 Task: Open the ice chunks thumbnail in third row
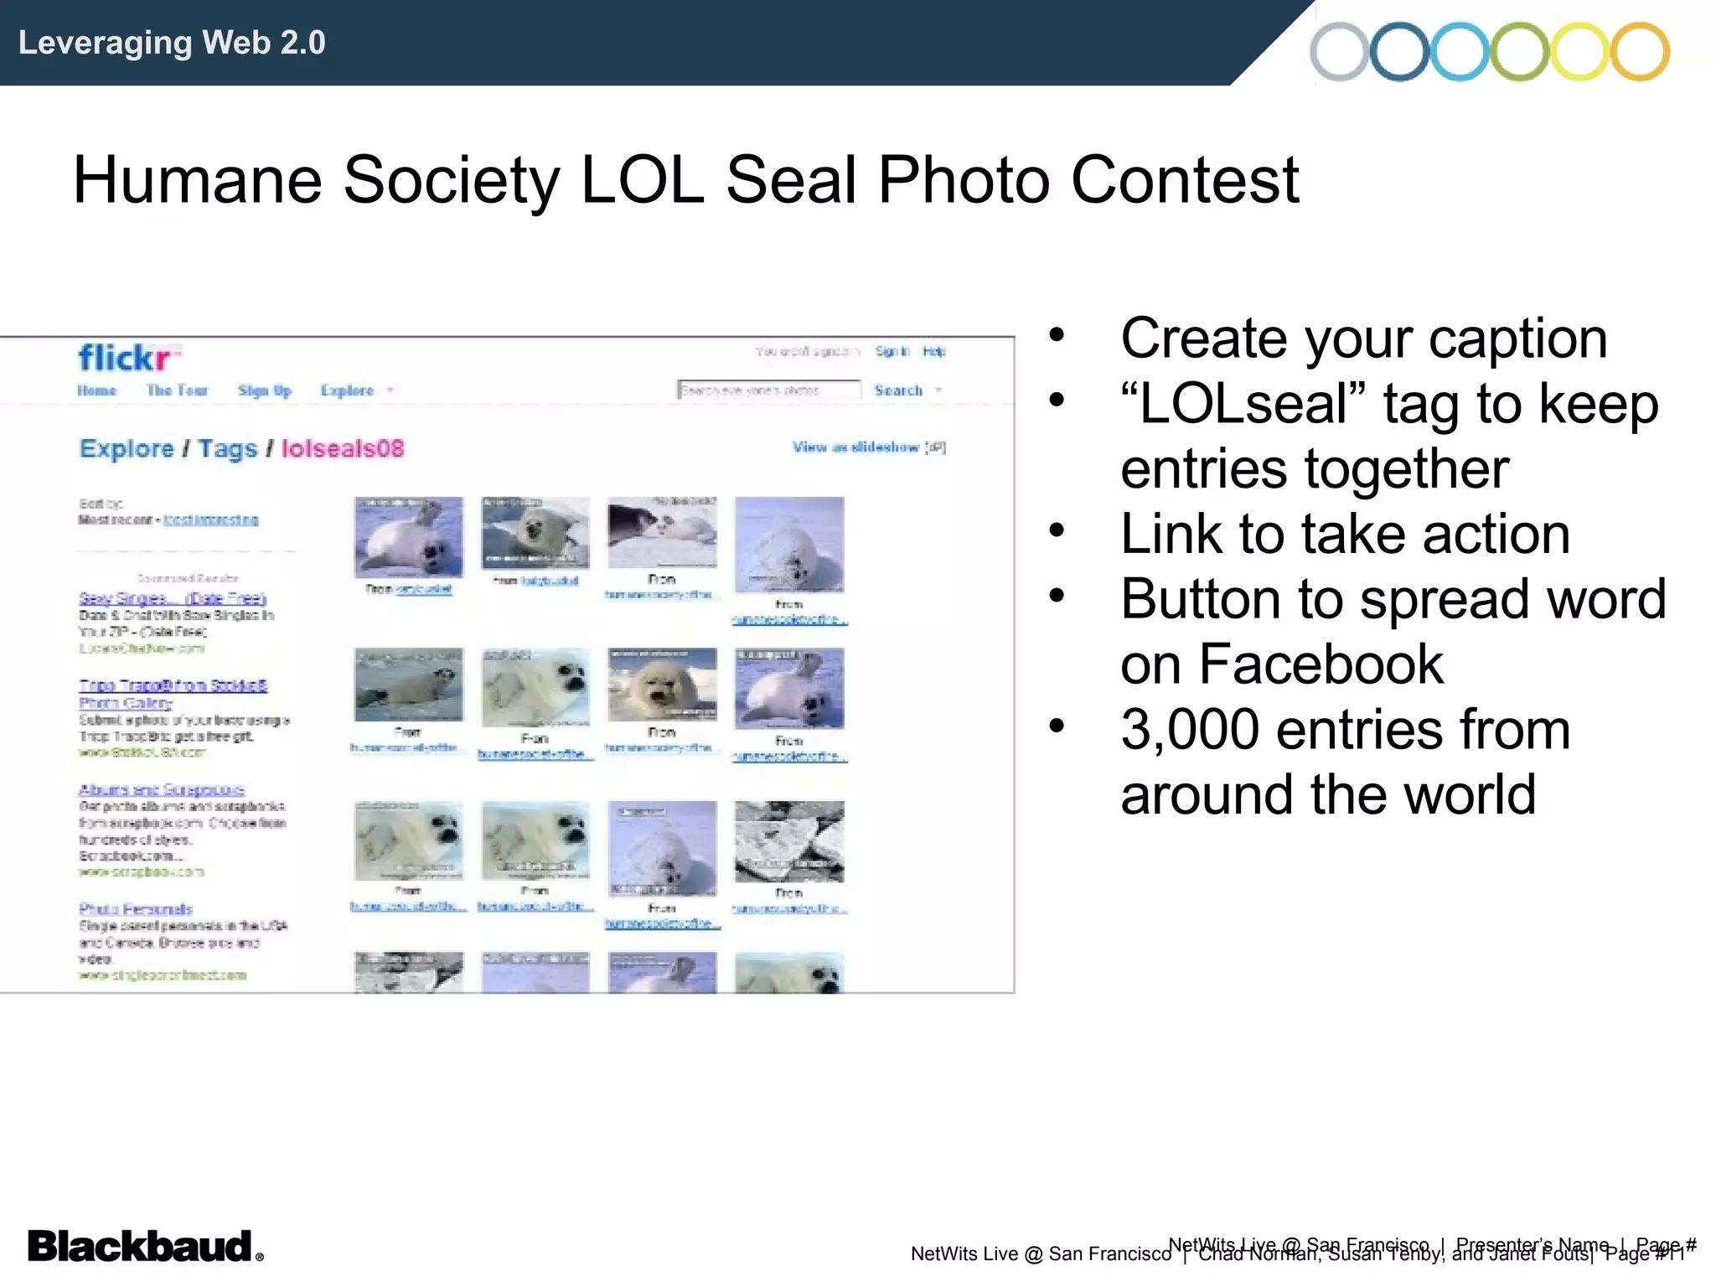789,841
